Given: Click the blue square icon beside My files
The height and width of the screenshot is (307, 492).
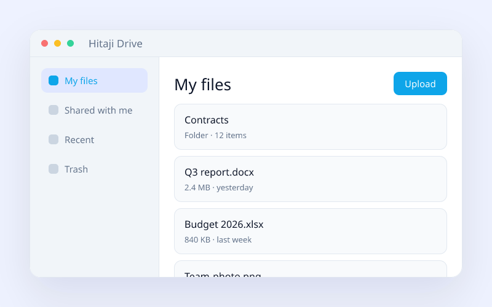Looking at the screenshot, I should 54,80.
